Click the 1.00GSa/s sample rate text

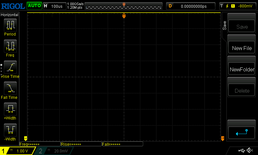75,4
